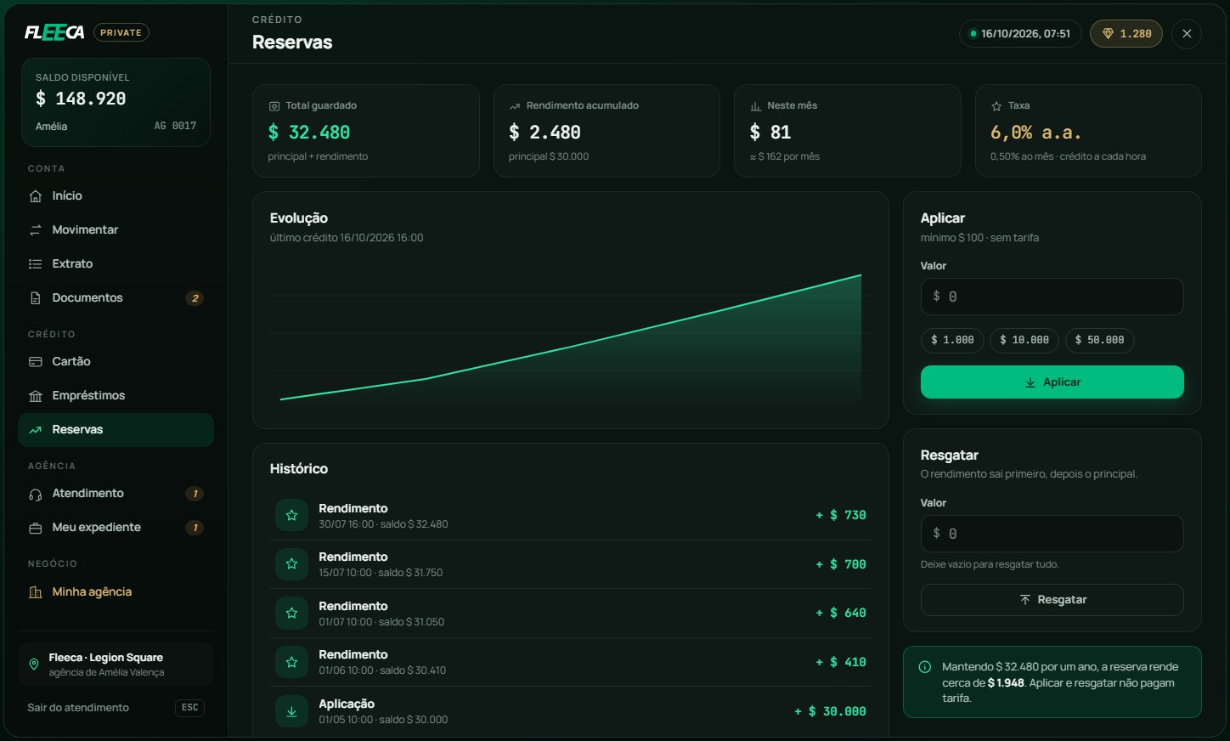1230x741 pixels.
Task: Choose the $ 50.000 preset amount
Action: pyautogui.click(x=1099, y=340)
